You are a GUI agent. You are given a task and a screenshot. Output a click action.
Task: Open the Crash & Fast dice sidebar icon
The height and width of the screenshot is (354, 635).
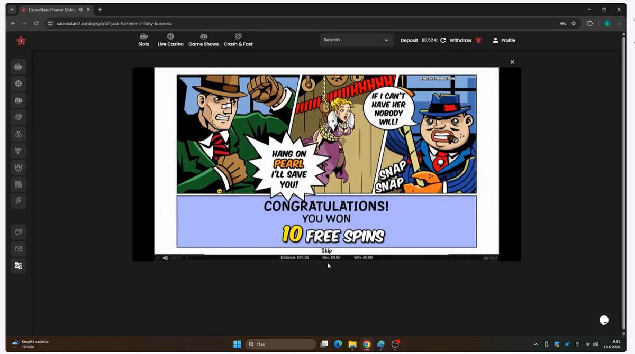tap(19, 117)
